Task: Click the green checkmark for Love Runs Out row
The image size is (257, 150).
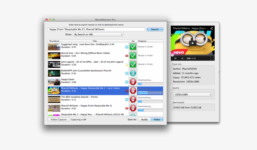Action: [133, 47]
